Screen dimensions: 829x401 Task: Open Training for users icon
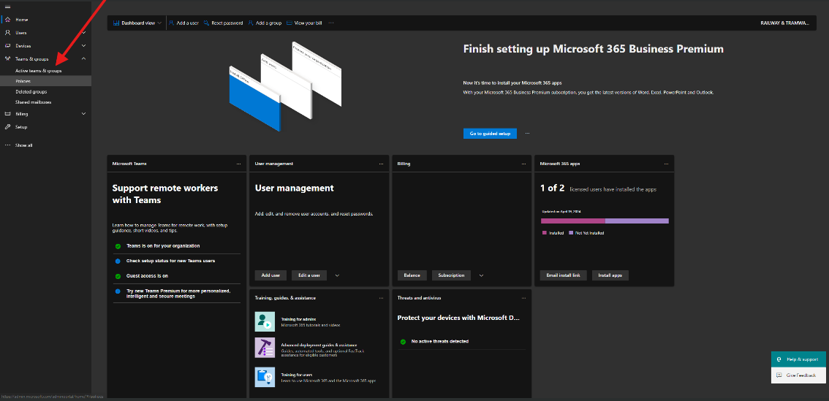[x=265, y=377]
